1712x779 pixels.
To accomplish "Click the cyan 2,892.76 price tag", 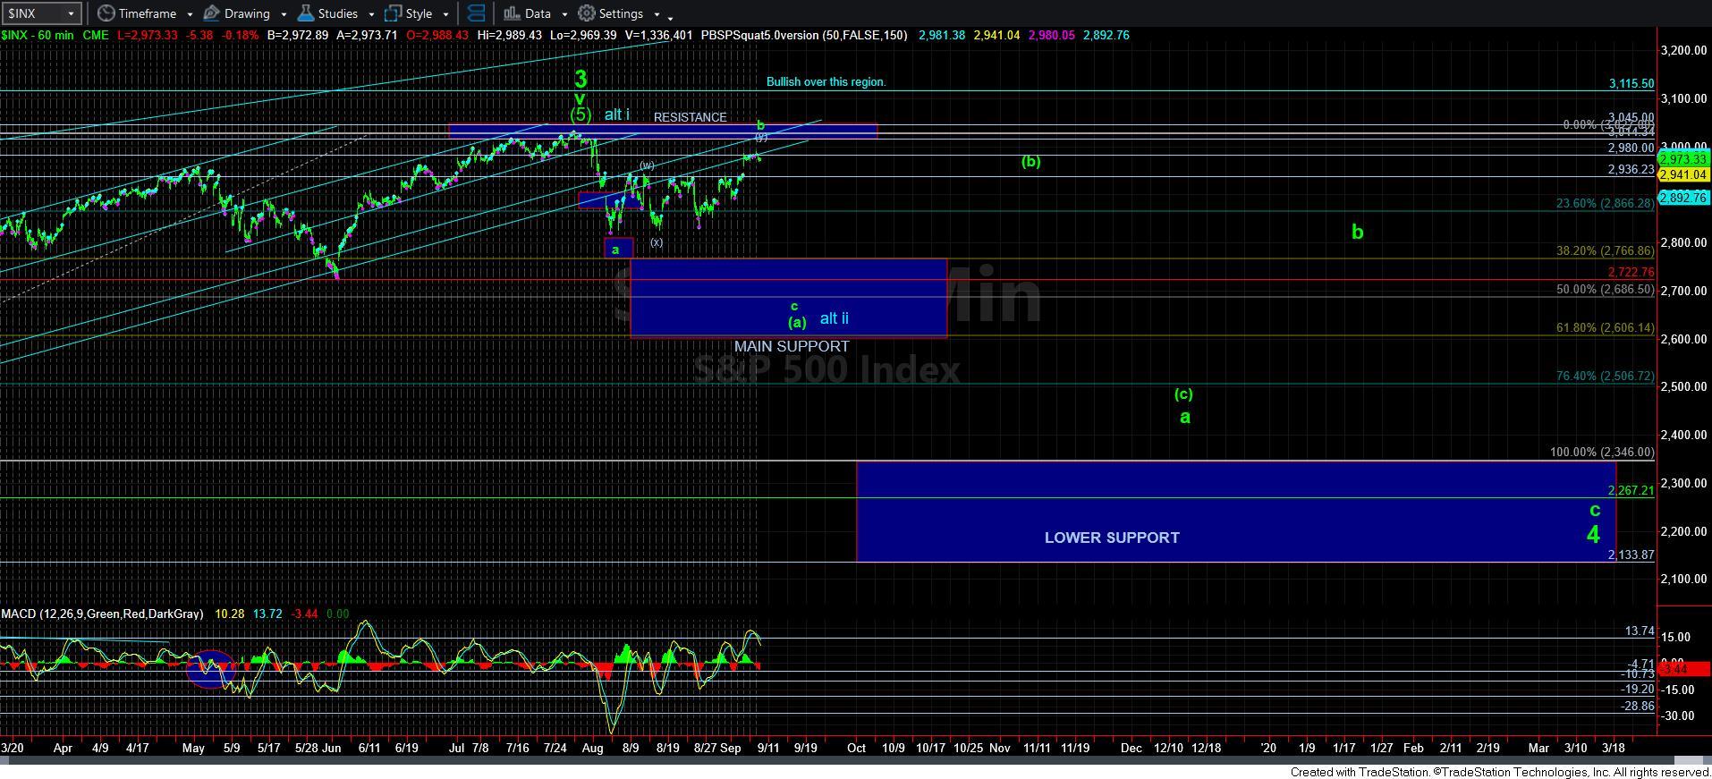I will (x=1684, y=198).
